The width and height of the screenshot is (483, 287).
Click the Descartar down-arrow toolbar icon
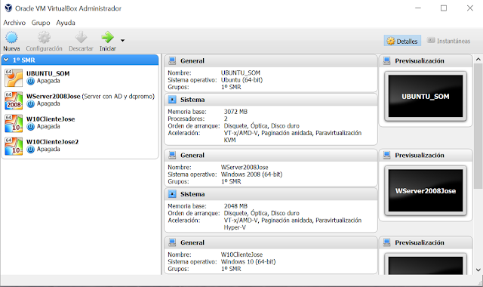81,37
